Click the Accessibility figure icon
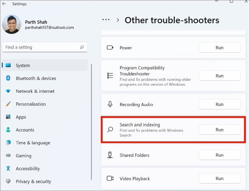 pyautogui.click(x=8, y=168)
